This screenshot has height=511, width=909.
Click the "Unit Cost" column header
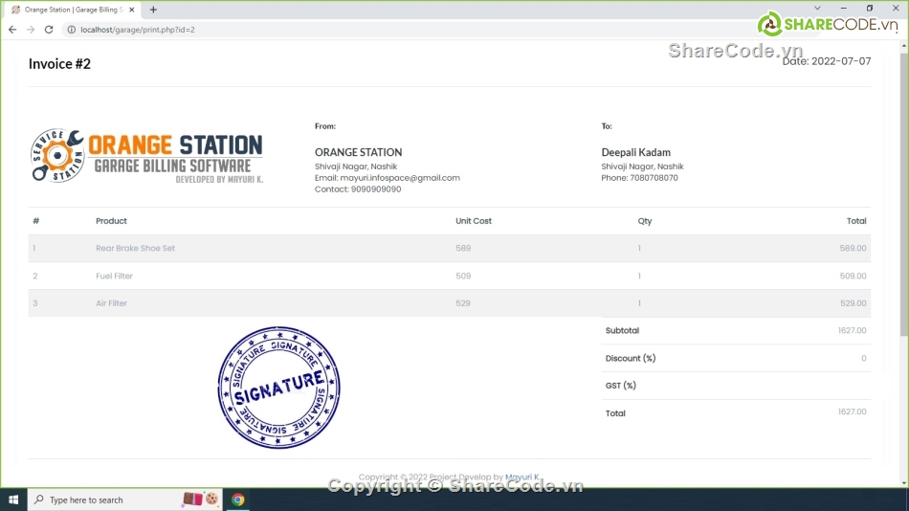474,221
